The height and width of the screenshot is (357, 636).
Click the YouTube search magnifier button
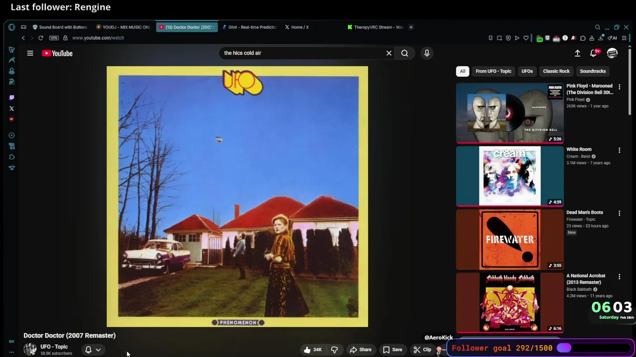[404, 53]
